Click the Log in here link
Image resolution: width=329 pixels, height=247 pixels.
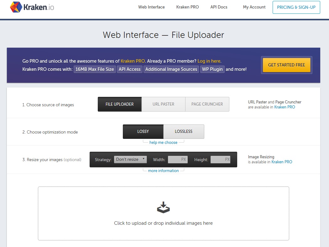[209, 61]
